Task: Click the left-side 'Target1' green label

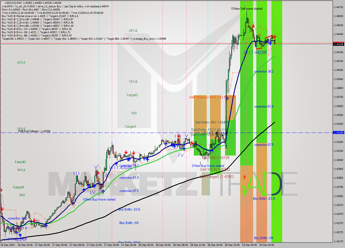Action: click(19, 187)
